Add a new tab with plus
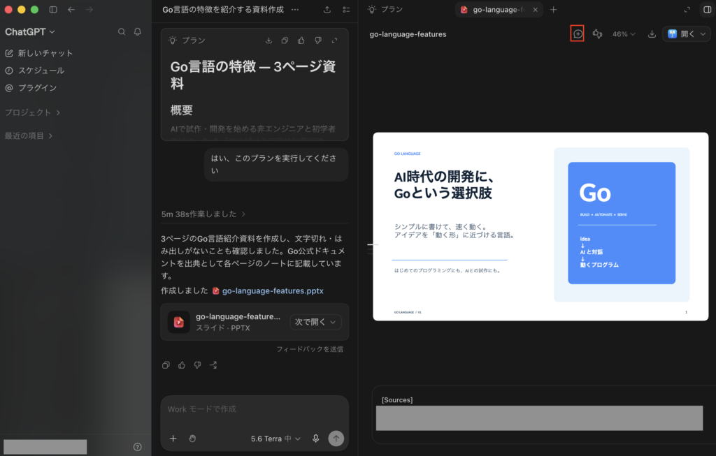This screenshot has height=456, width=716. 554,10
